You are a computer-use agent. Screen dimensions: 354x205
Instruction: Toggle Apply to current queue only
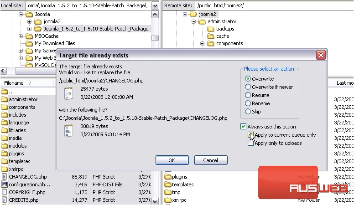click(250, 135)
